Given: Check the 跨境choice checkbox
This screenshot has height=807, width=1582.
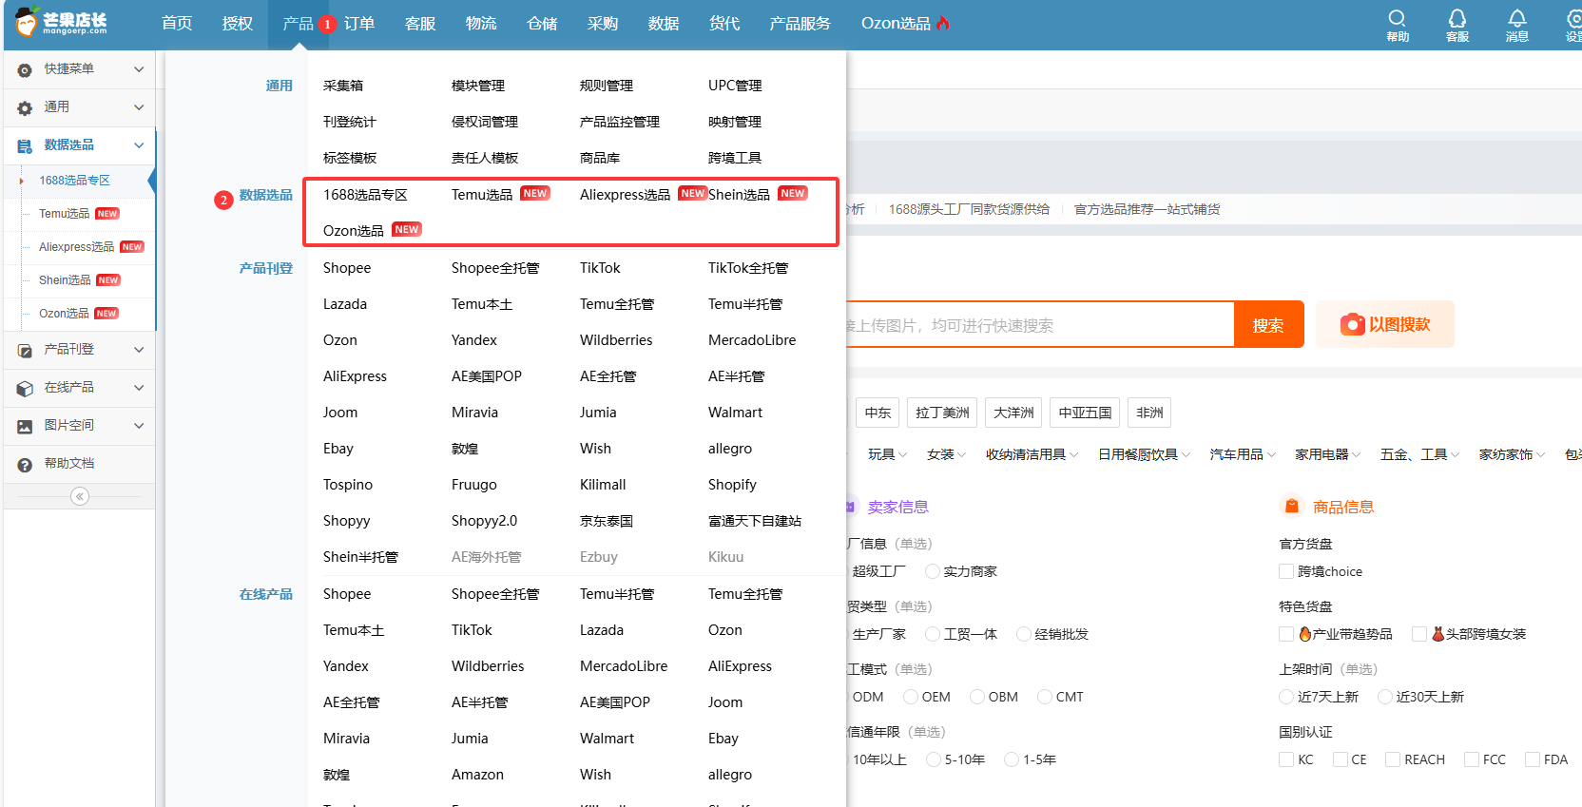Looking at the screenshot, I should tap(1286, 571).
